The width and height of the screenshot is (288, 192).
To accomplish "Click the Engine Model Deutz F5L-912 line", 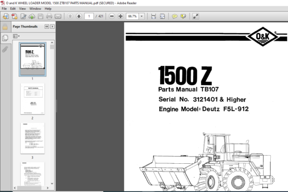I will (x=204, y=109).
